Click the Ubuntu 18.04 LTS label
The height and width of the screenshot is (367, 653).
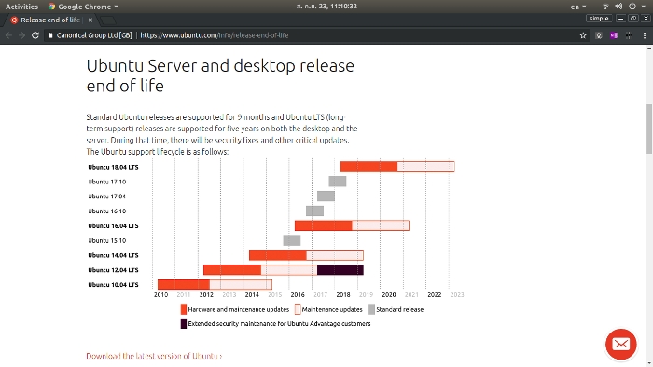pos(113,167)
